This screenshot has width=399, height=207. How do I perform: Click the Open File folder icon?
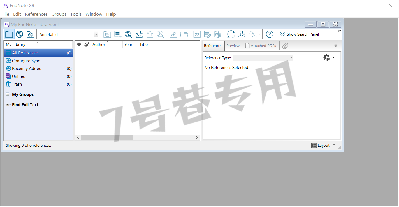click(x=184, y=34)
